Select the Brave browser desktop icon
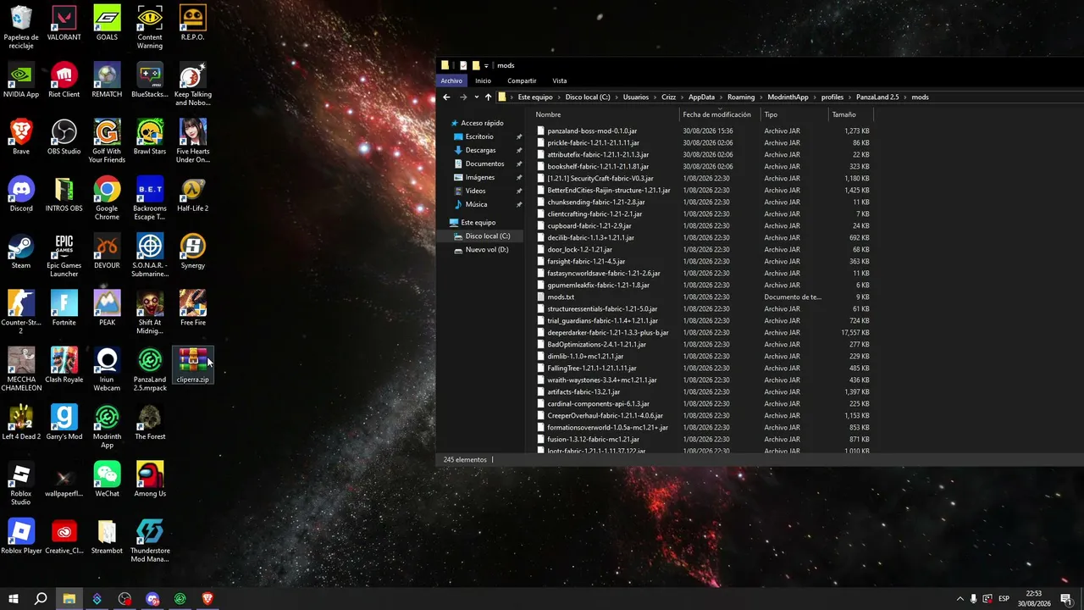Screen dimensions: 1084x610 (21, 137)
